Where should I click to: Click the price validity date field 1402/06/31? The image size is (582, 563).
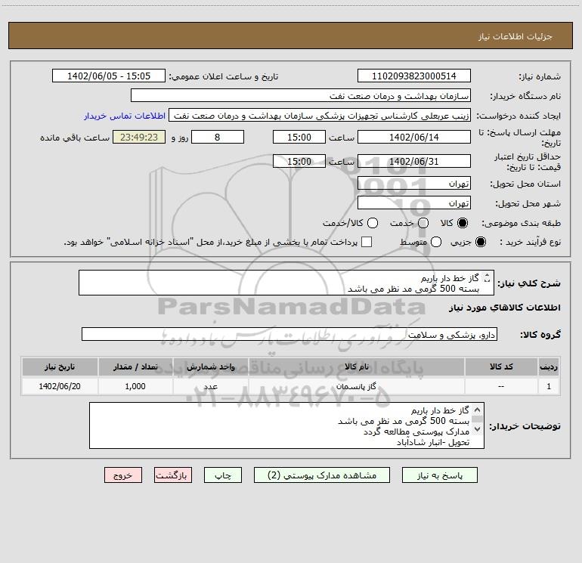click(x=414, y=161)
